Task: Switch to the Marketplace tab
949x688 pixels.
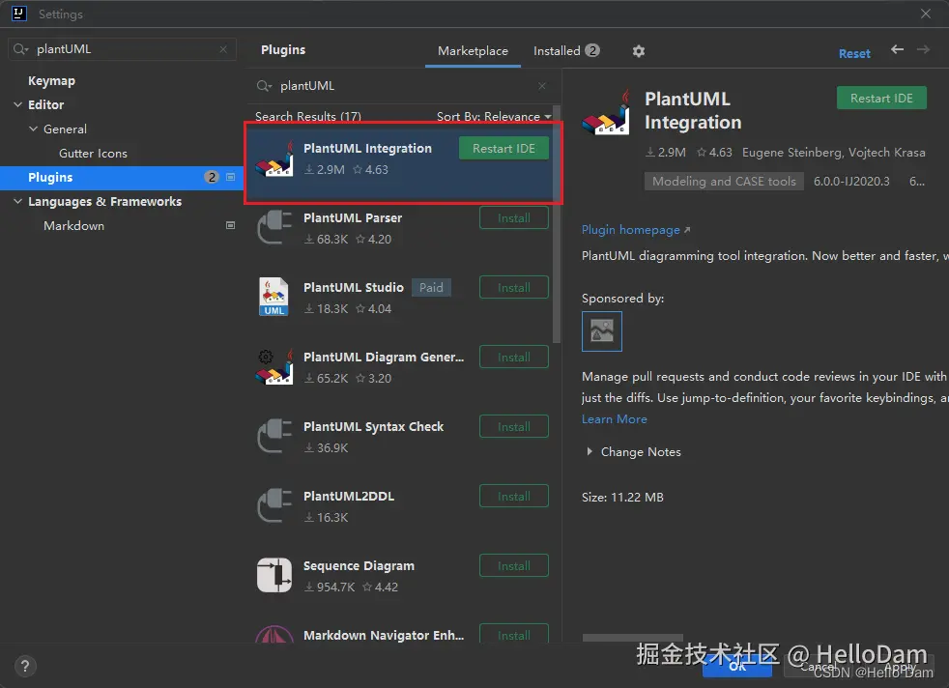Action: pos(473,51)
